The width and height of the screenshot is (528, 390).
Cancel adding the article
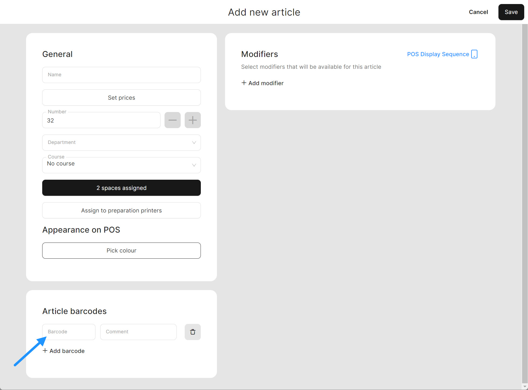[x=478, y=12]
